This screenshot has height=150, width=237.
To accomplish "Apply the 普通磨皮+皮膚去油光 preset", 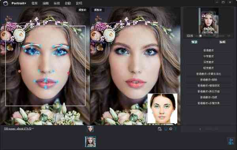I will (209, 74).
